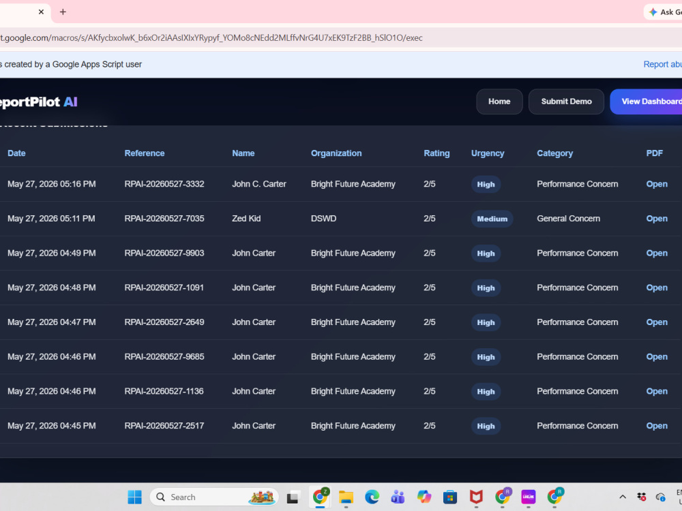The width and height of the screenshot is (682, 511).
Task: Select reference RPAI-20260527-1091
Action: [x=164, y=288]
